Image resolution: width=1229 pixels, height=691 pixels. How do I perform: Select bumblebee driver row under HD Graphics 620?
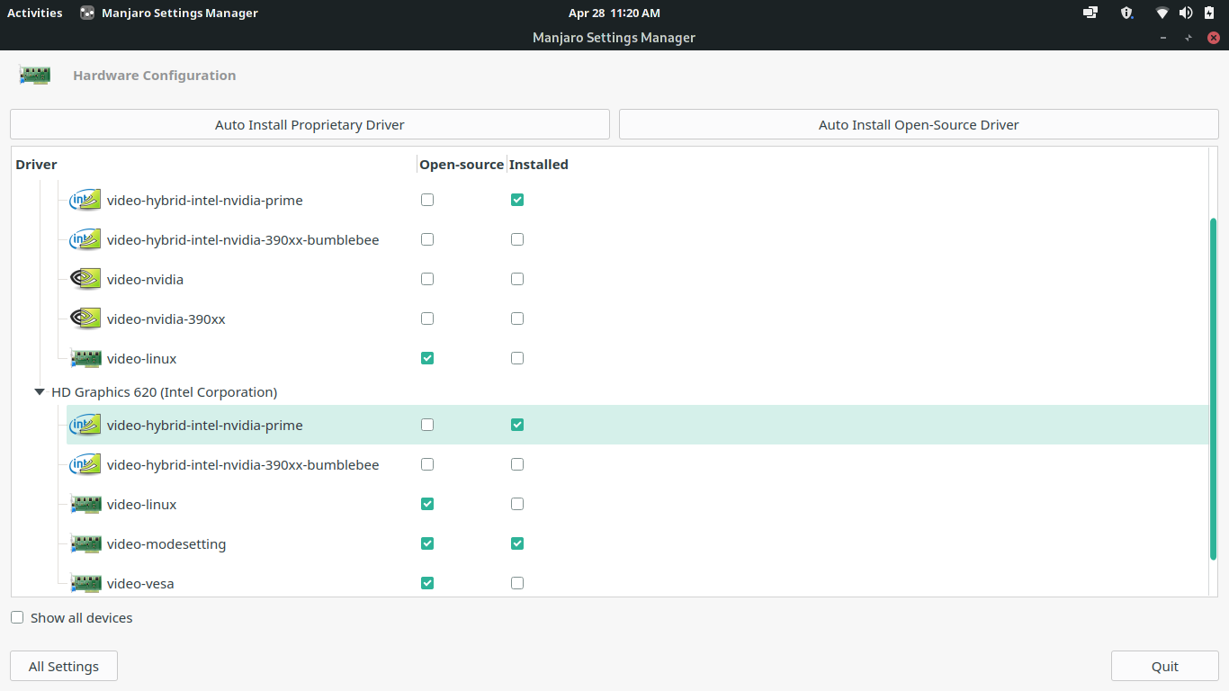(x=637, y=464)
